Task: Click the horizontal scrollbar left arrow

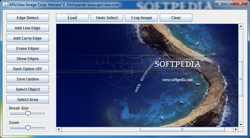Action: point(59,129)
